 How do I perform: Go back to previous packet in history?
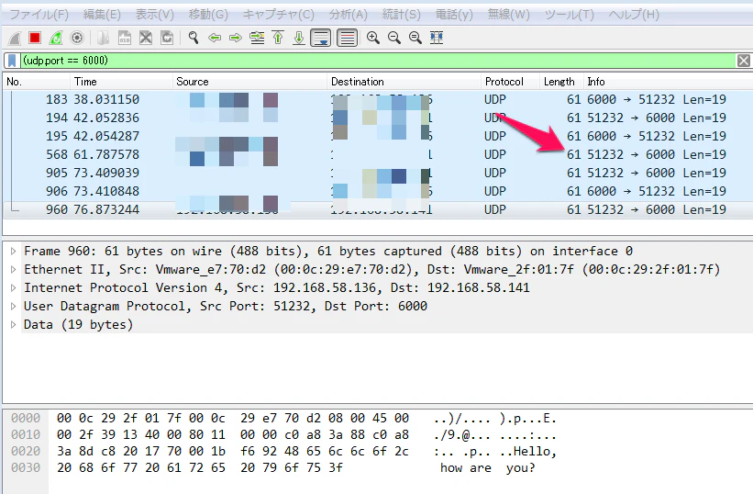(x=215, y=38)
